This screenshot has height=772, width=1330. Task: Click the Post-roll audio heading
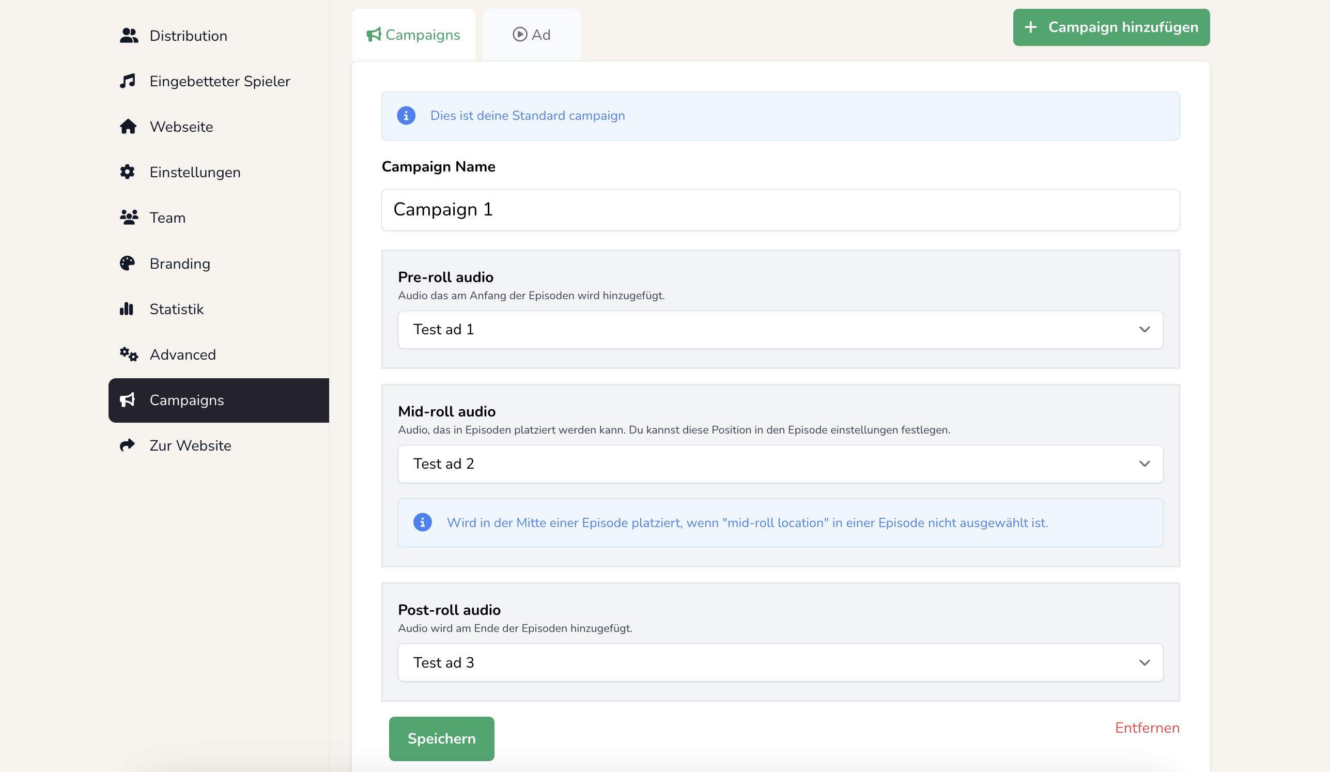(449, 610)
